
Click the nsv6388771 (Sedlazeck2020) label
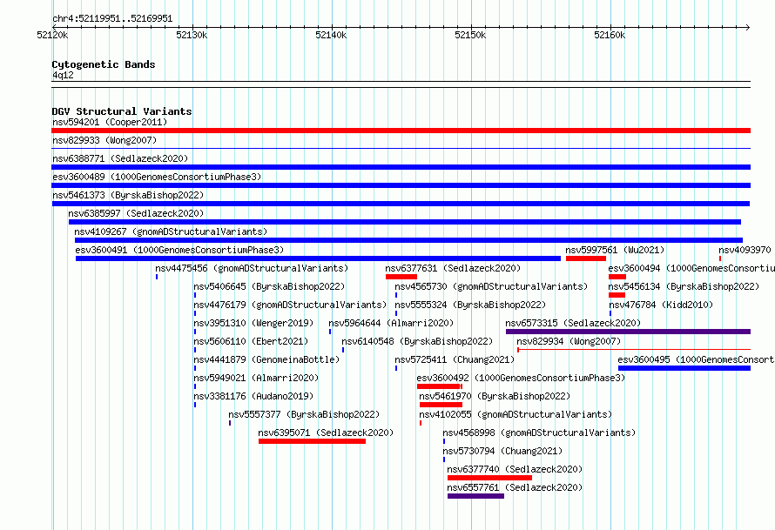click(120, 158)
